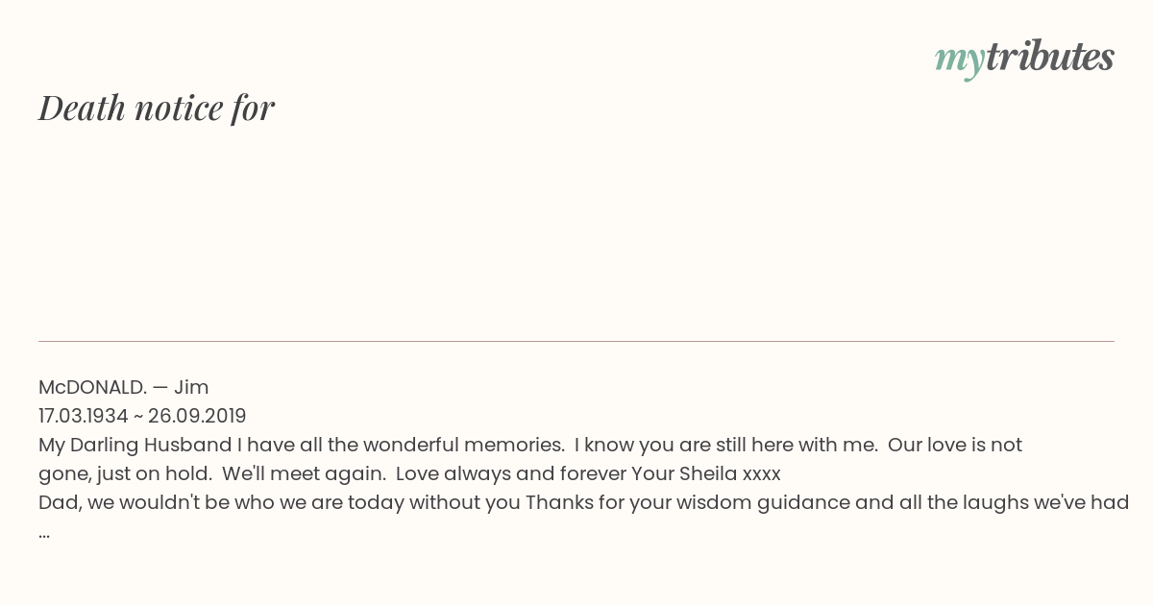
Task: Expand the truncated text ellipsis
Action: (x=44, y=533)
